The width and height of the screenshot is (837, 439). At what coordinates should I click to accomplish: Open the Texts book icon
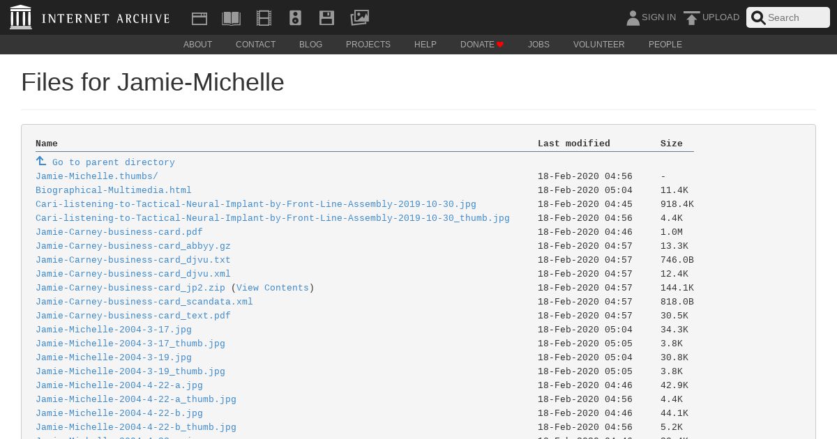click(x=232, y=18)
